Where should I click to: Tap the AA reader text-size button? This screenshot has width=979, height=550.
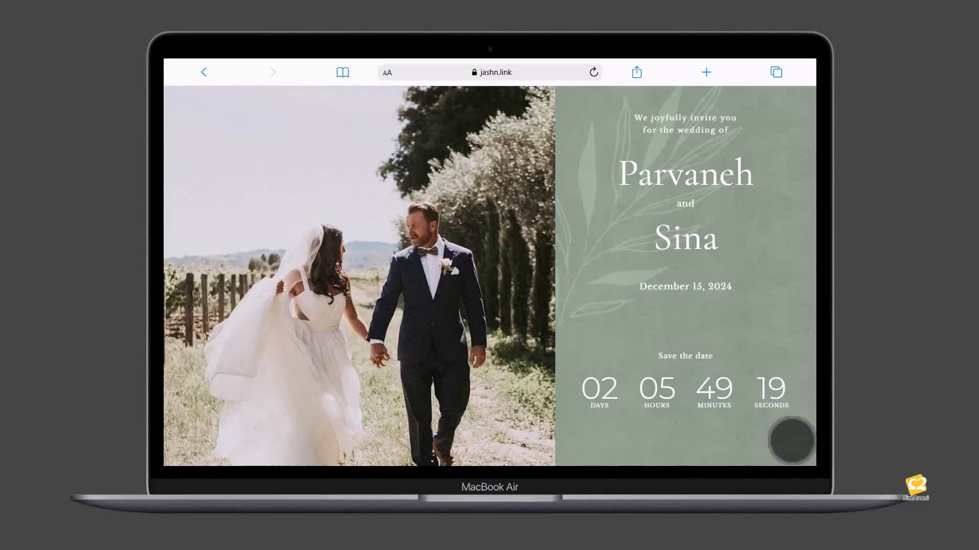[x=388, y=73]
